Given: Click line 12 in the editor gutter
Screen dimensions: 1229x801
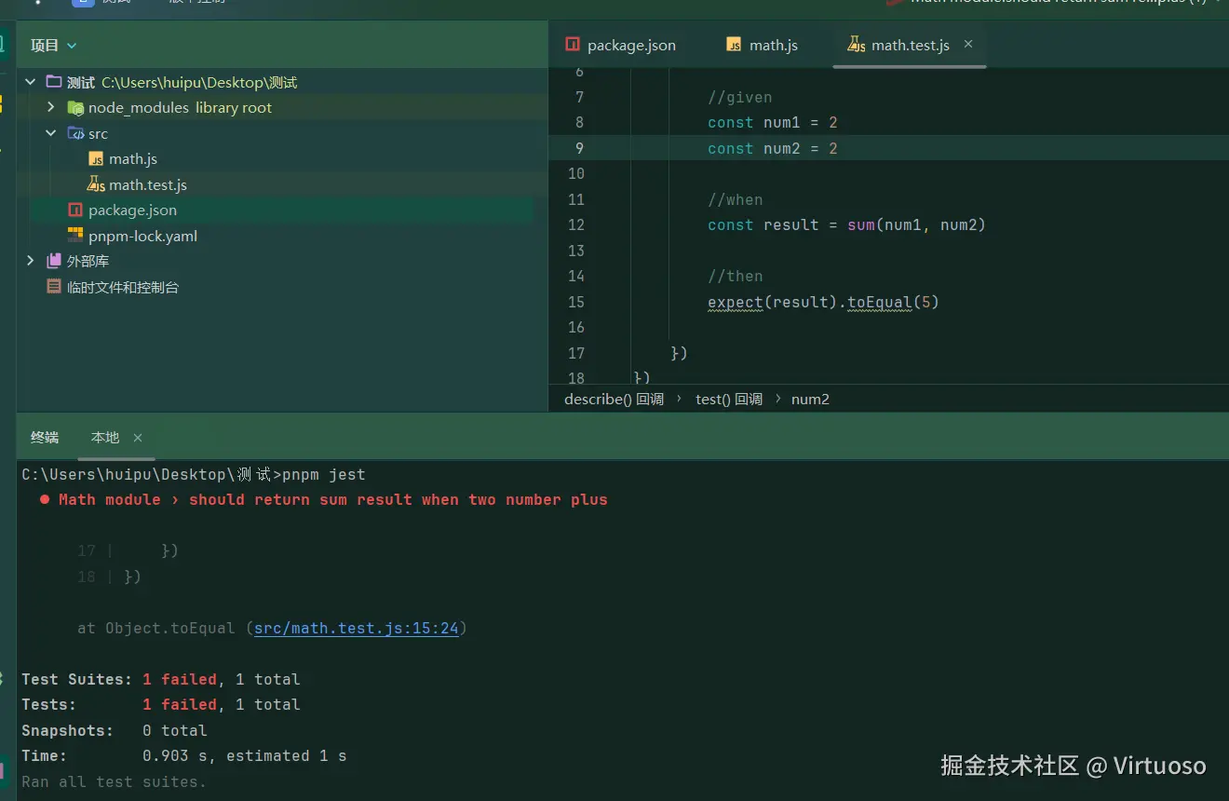Looking at the screenshot, I should point(575,225).
